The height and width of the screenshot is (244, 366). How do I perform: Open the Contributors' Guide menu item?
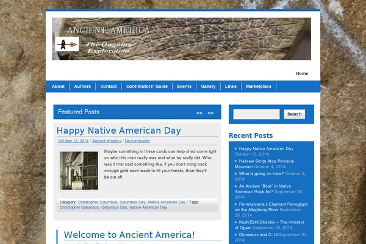click(147, 87)
